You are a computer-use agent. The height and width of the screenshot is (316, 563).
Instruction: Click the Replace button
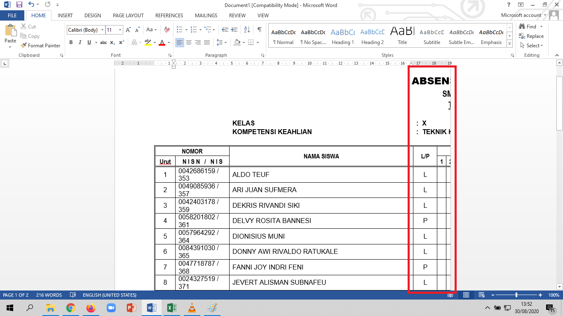tap(532, 36)
